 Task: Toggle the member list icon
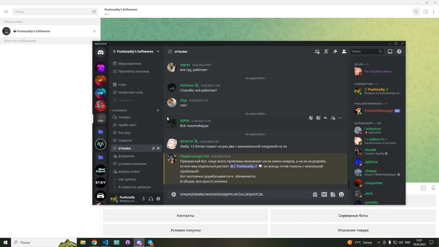(x=344, y=51)
